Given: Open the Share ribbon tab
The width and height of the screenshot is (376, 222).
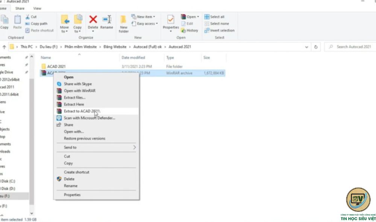Looking at the screenshot, I should coord(20,8).
